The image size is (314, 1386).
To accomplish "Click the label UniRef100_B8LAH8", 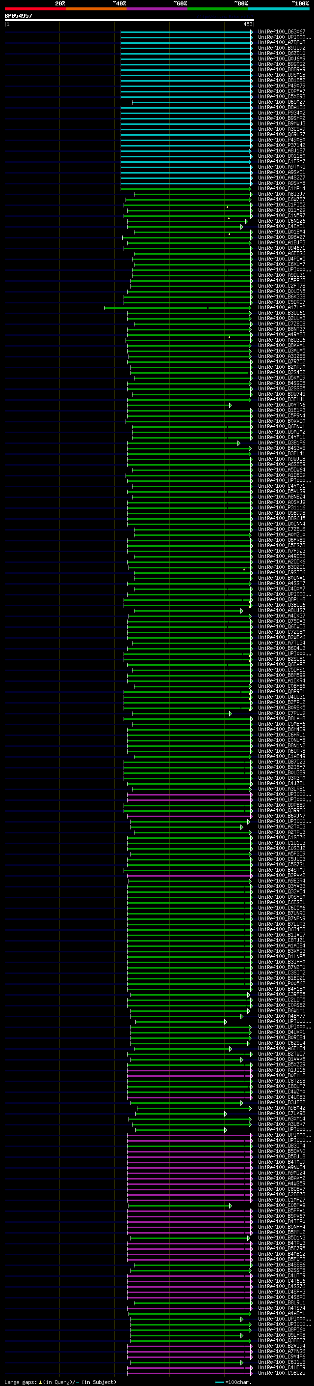I will coord(282,718).
